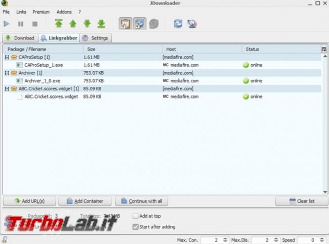Toggle the clipboard observation button
The height and width of the screenshot is (244, 329).
(126, 23)
